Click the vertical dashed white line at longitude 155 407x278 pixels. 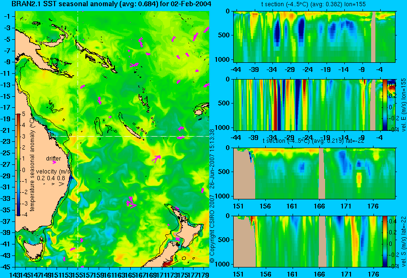(x=78, y=139)
